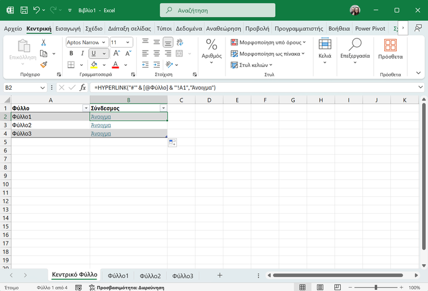The image size is (428, 291).
Task: Add a new sheet with plus button
Action: point(219,275)
